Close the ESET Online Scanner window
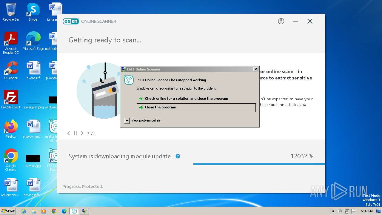 coord(310,21)
